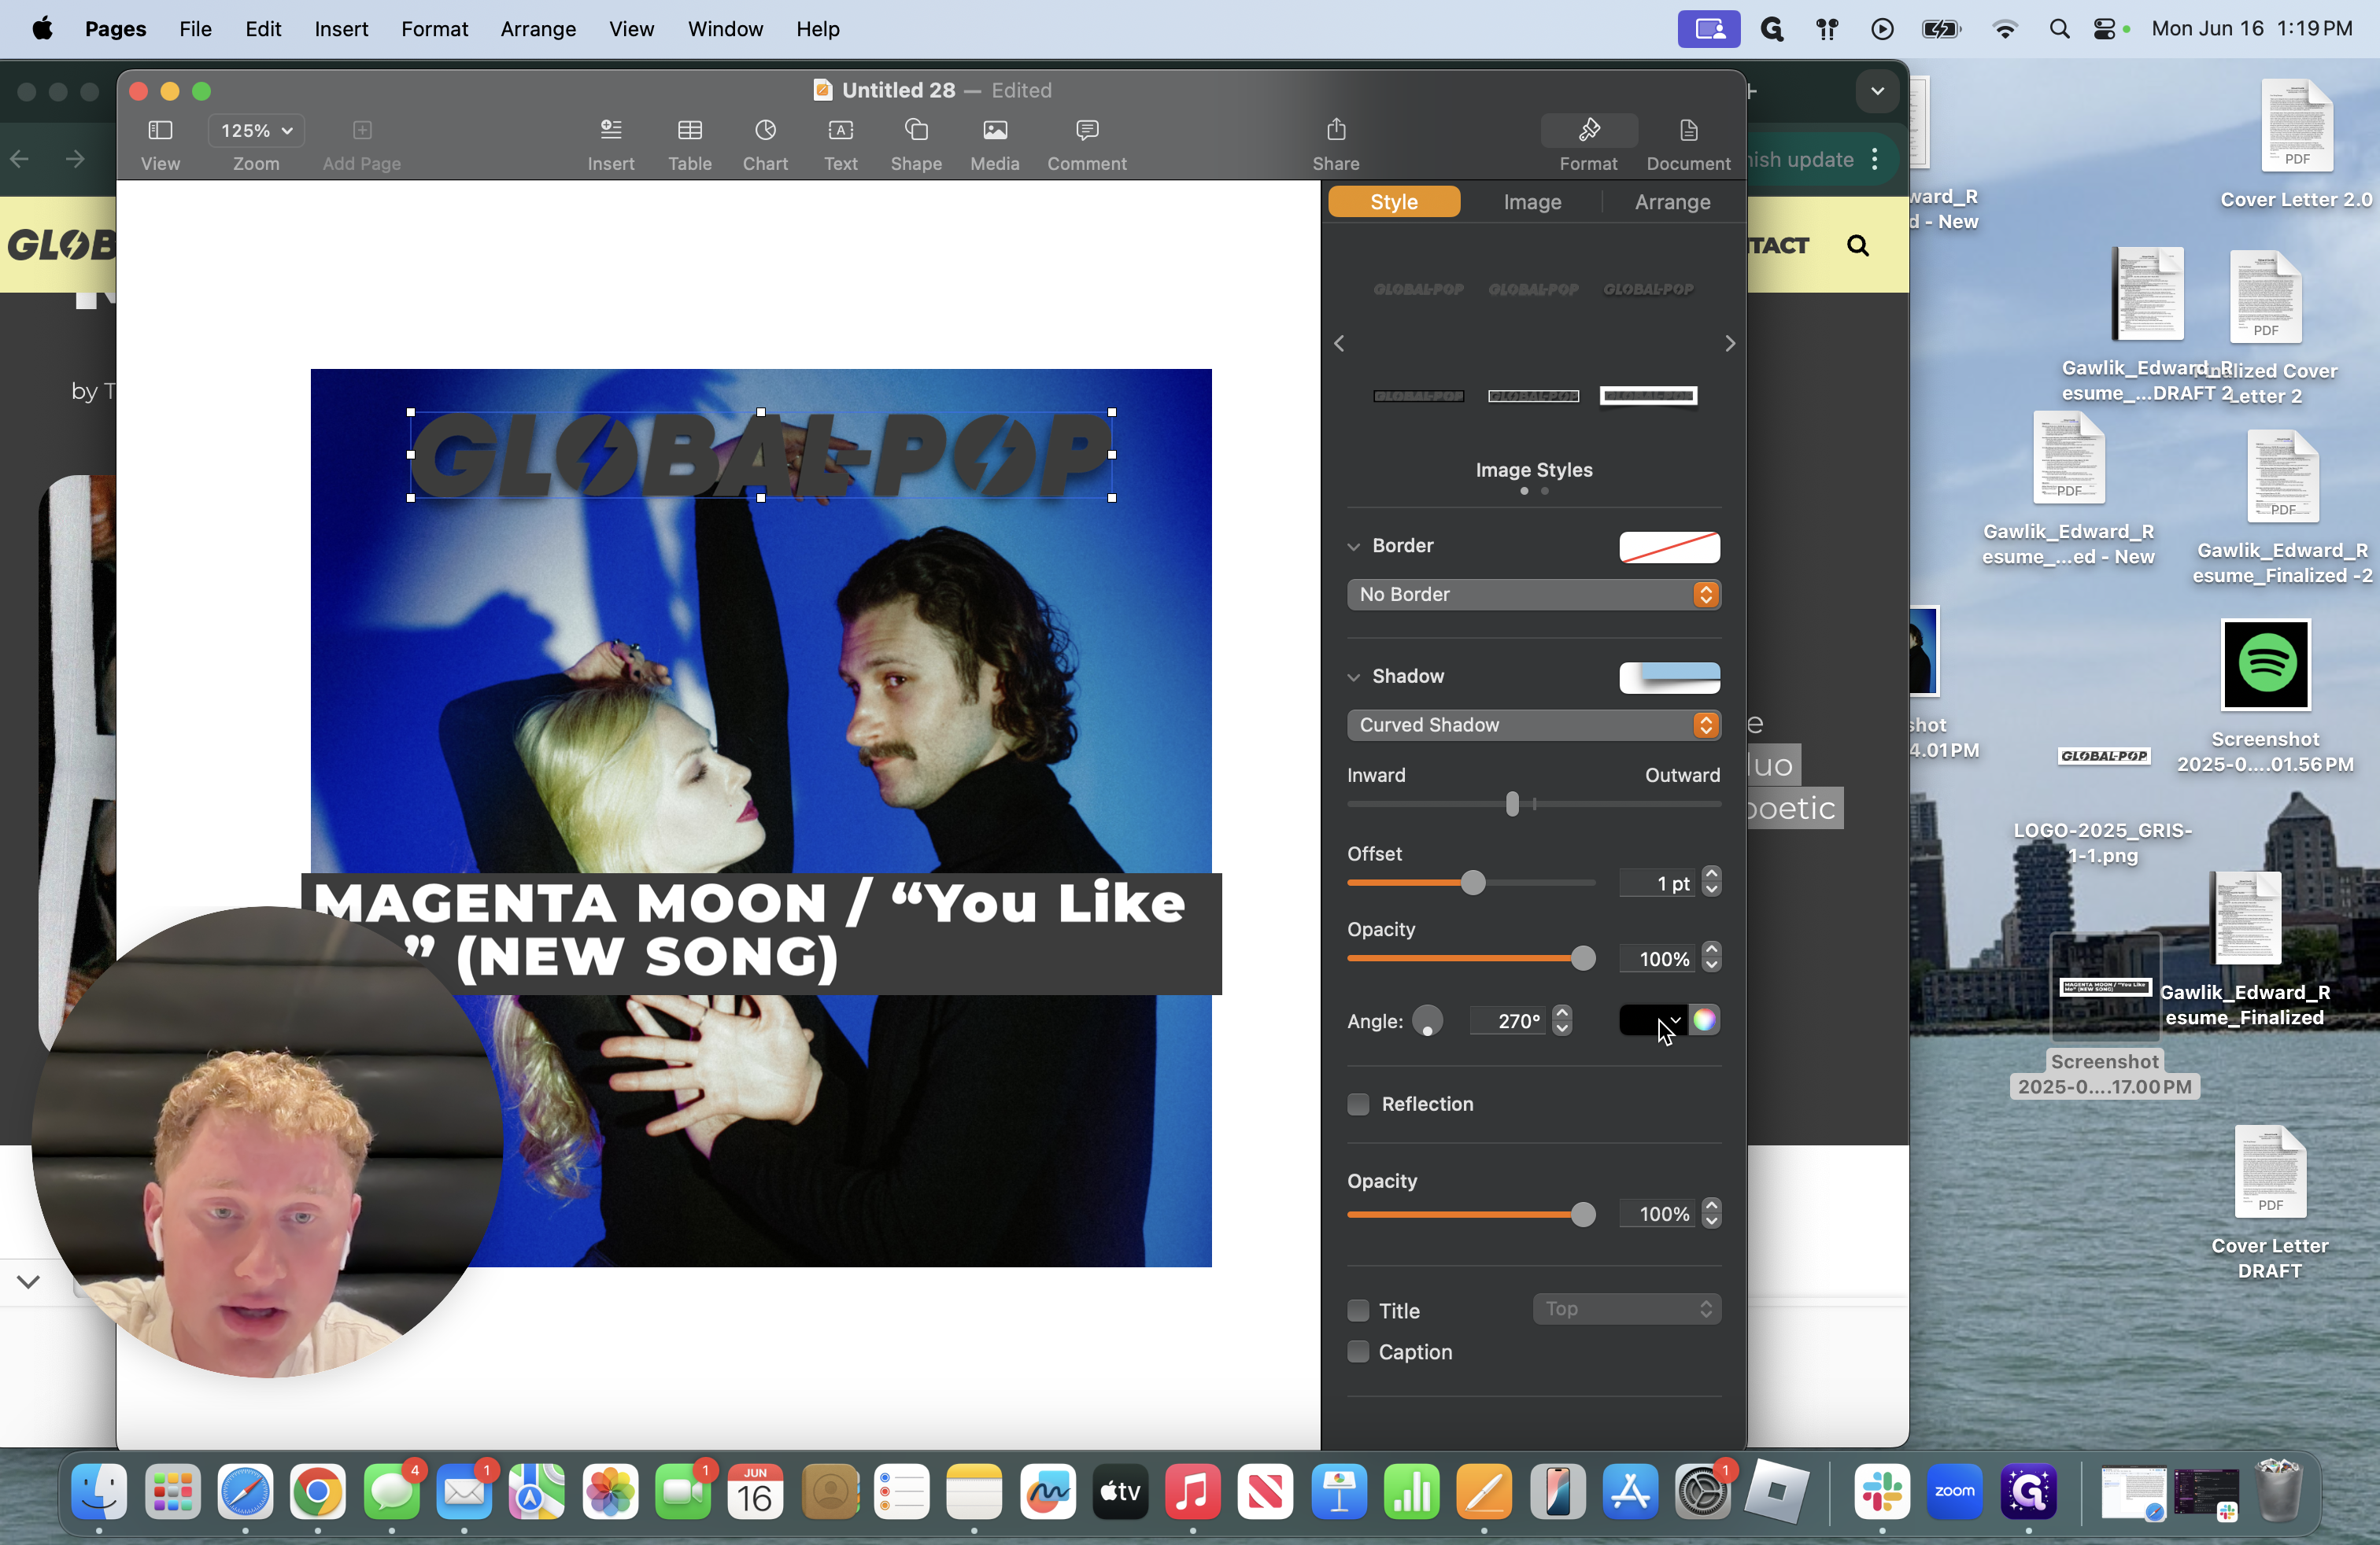
Task: Open the Shape toolbar menu
Action: tap(916, 130)
